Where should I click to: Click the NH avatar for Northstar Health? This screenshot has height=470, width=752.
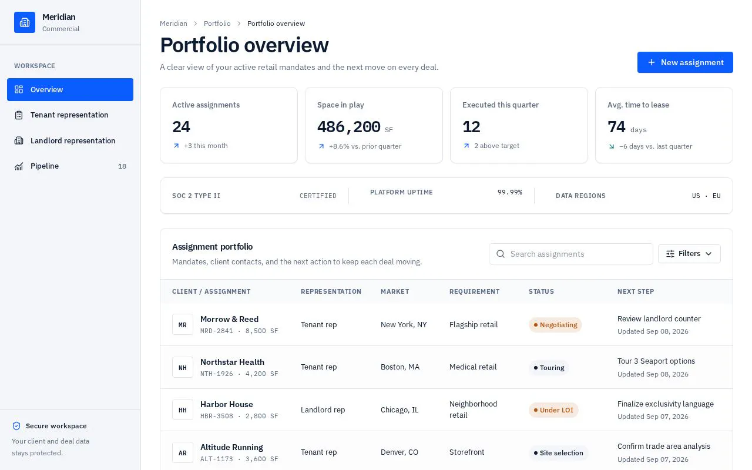pyautogui.click(x=183, y=367)
